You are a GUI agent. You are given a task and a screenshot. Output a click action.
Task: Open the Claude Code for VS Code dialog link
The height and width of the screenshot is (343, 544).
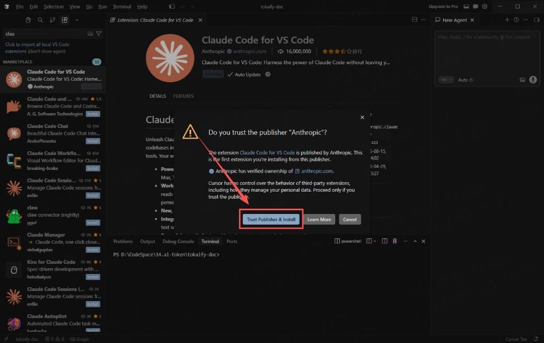267,152
